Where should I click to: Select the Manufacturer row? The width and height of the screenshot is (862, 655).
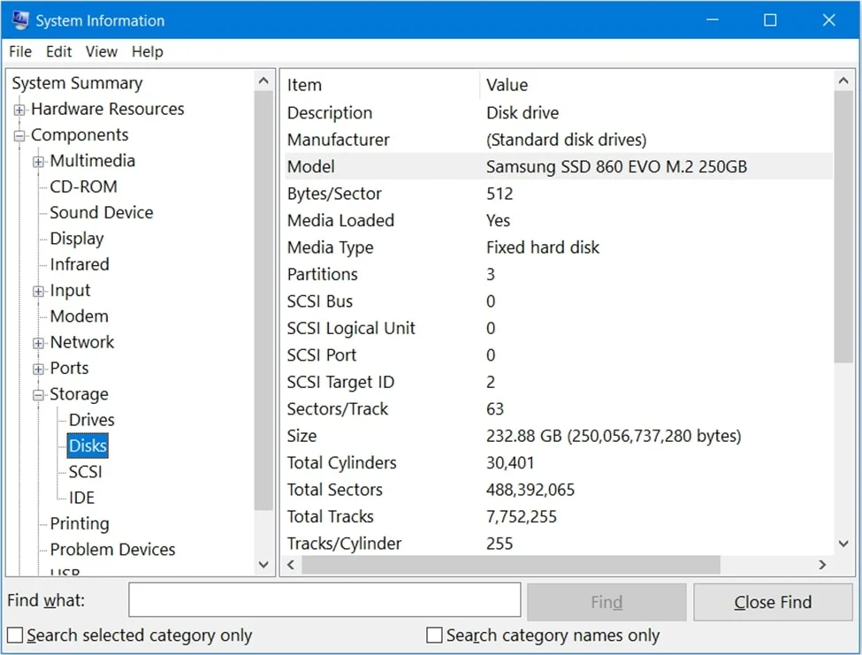point(559,140)
